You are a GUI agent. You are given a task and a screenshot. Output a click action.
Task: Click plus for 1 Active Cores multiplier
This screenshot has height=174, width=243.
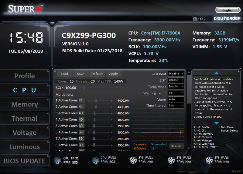[112, 100]
